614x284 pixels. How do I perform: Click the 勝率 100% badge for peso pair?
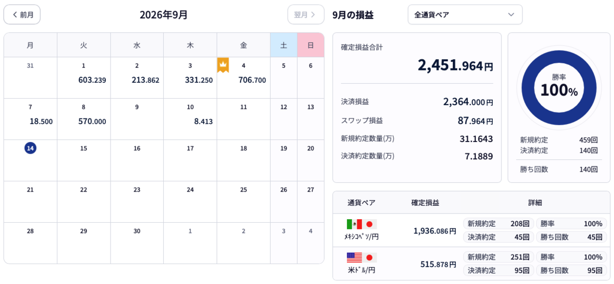click(572, 223)
